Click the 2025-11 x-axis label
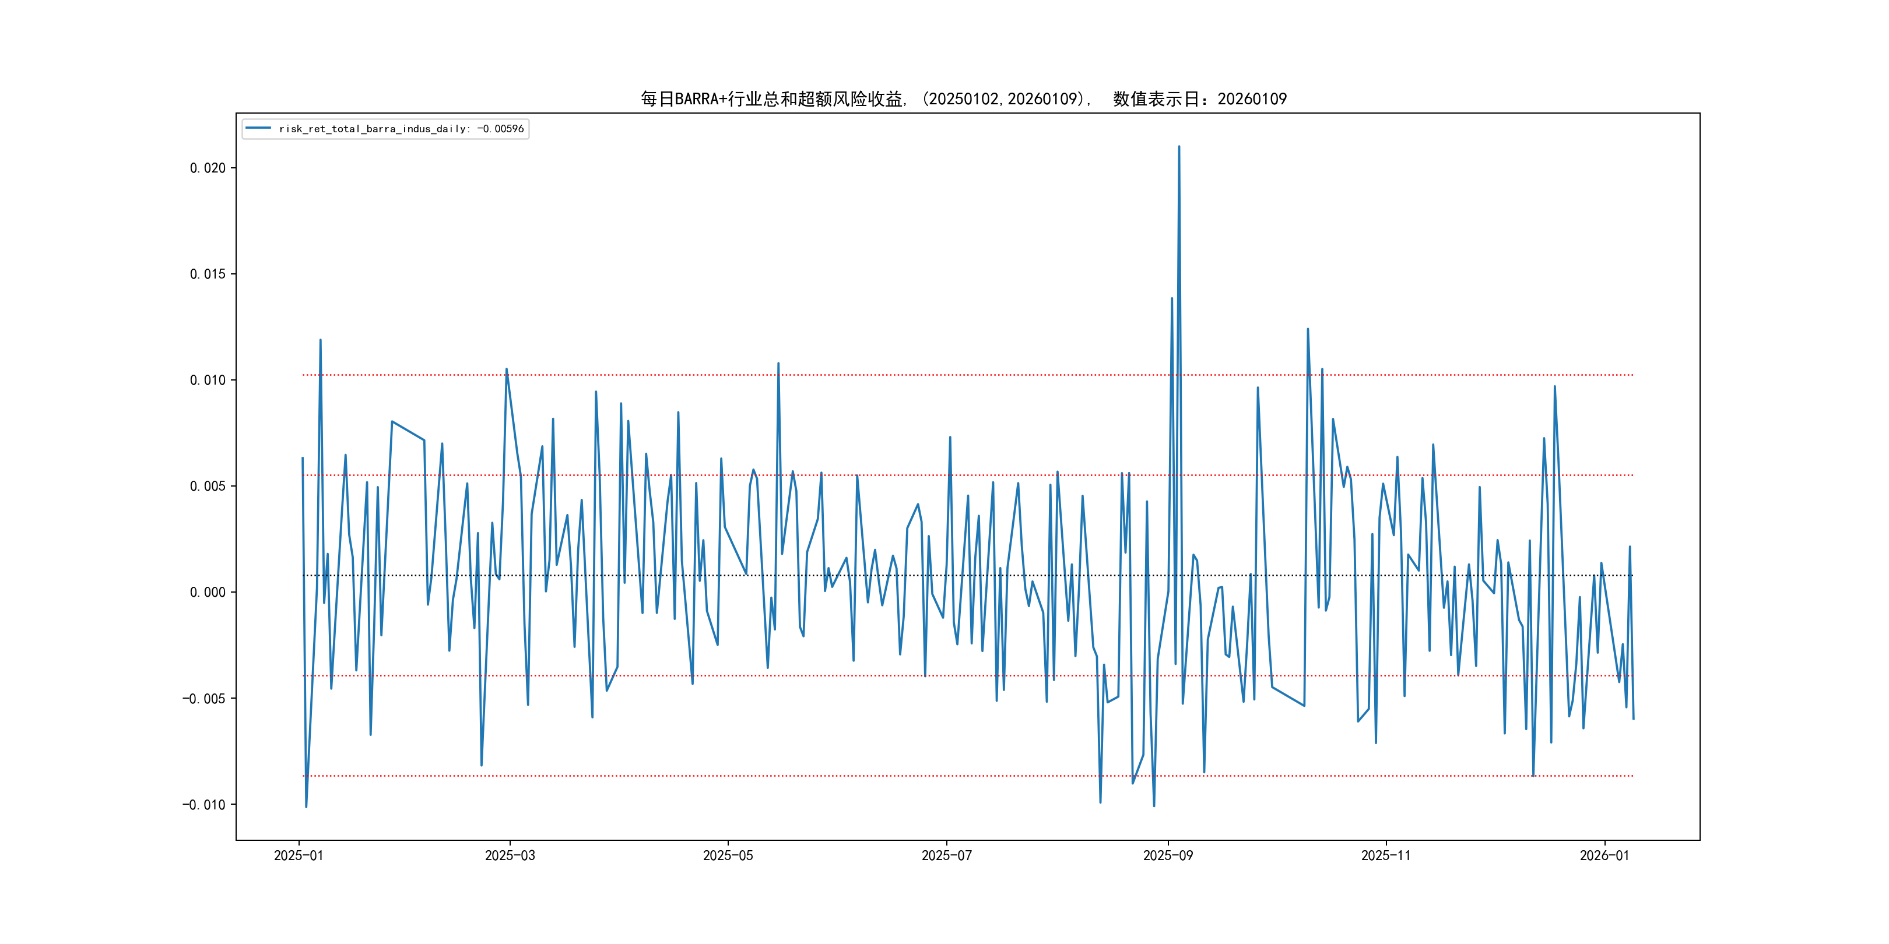Image resolution: width=1889 pixels, height=944 pixels. [1385, 855]
